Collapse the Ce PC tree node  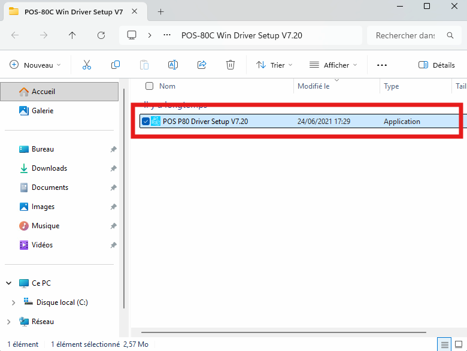click(8, 283)
